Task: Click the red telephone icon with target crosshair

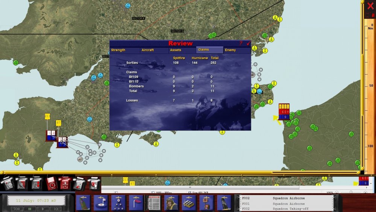Action: (51, 183)
